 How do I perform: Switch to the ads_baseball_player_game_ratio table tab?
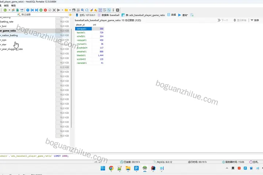143,15
